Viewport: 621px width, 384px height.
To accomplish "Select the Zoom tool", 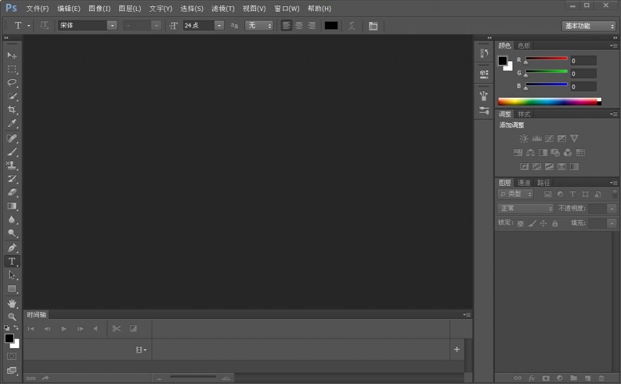I will 12,317.
